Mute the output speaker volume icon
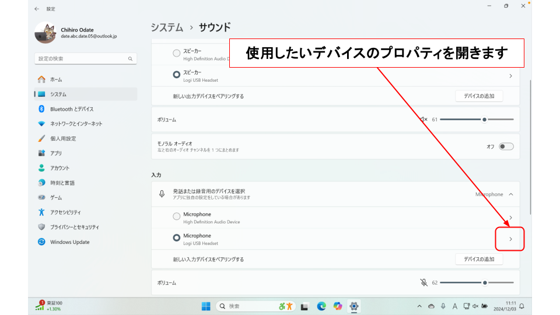 pyautogui.click(x=423, y=120)
